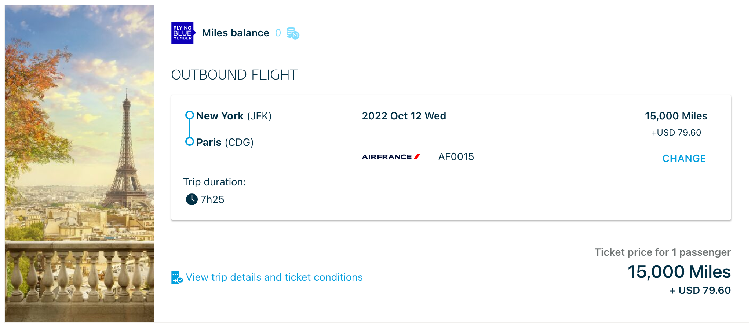
Task: Select the flight number AF0015
Action: 456,157
